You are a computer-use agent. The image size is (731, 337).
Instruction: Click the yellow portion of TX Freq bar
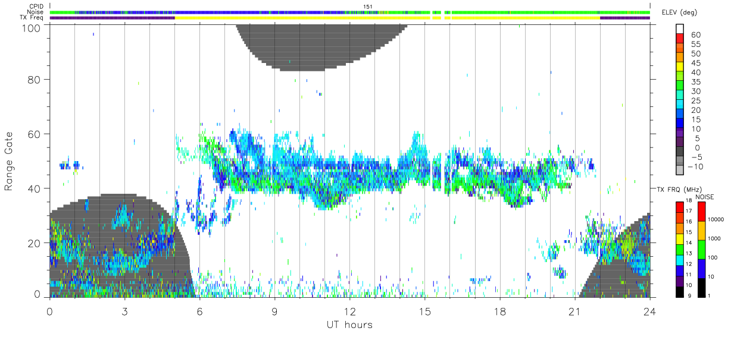point(387,18)
